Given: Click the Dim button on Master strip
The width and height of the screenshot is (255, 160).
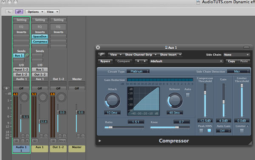Looking at the screenshot, I should coord(83,136).
